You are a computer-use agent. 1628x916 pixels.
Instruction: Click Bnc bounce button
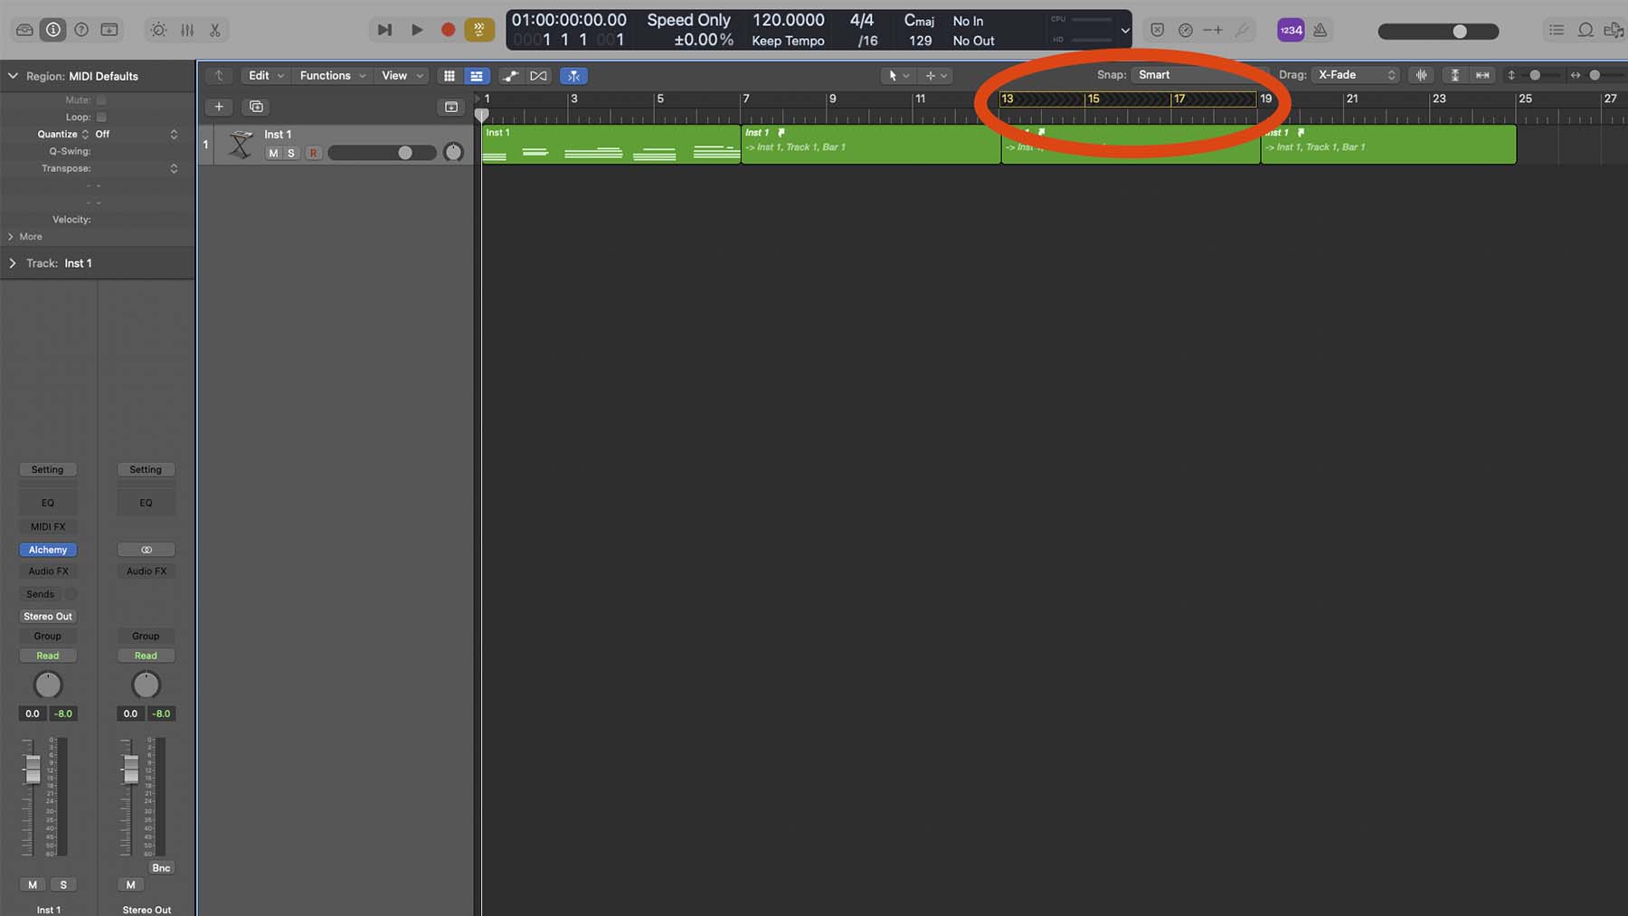161,868
